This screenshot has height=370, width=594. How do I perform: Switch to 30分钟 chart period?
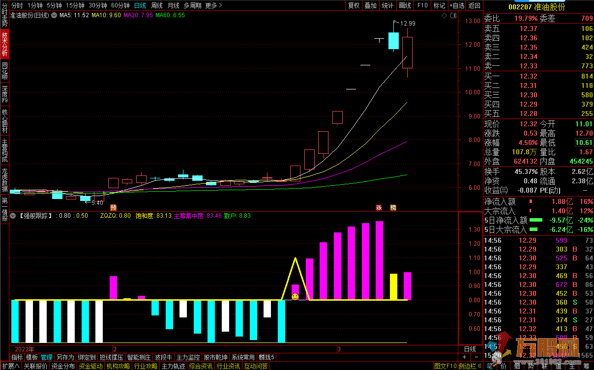(98, 5)
